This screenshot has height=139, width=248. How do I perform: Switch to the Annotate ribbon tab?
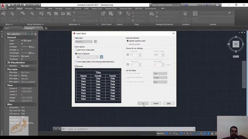pos(29,8)
